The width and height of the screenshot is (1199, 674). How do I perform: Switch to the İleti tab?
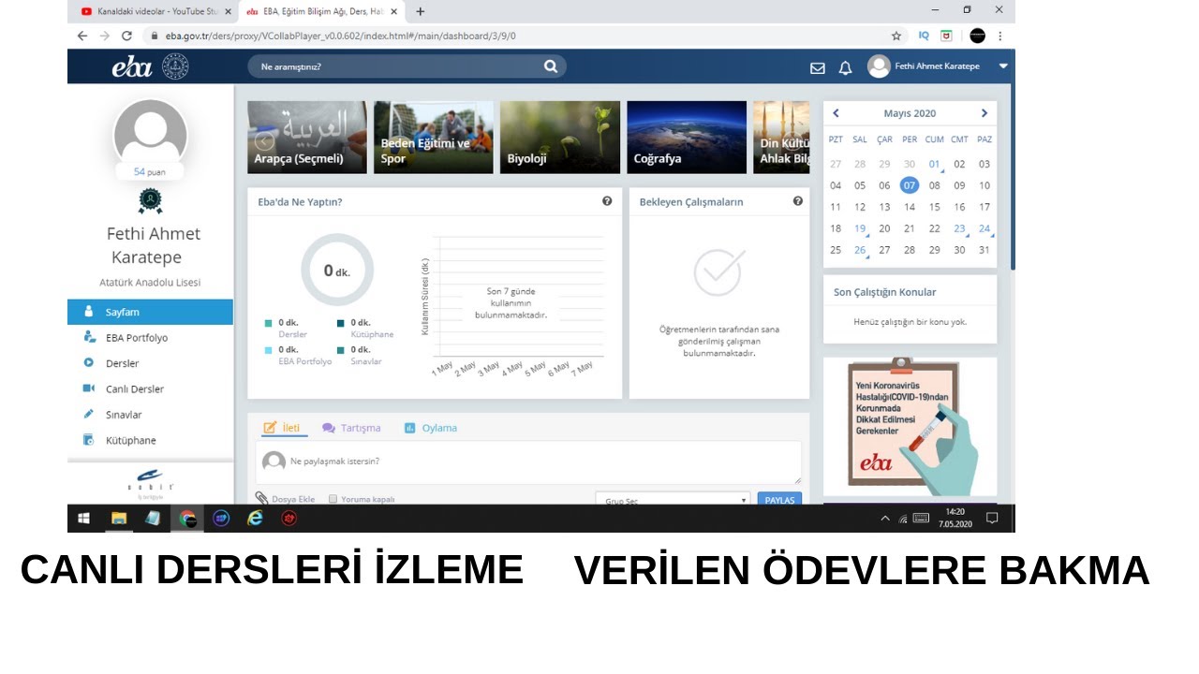pos(282,428)
